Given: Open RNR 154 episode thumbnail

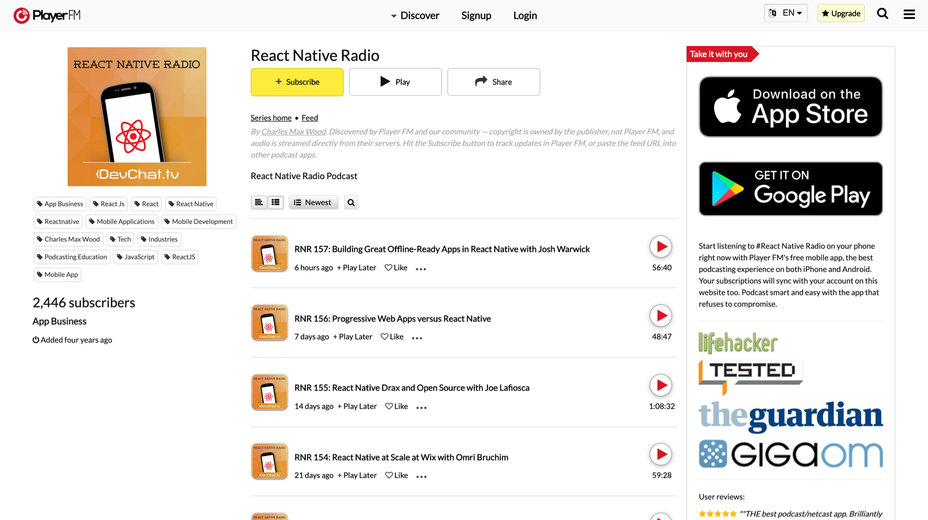Looking at the screenshot, I should [269, 461].
